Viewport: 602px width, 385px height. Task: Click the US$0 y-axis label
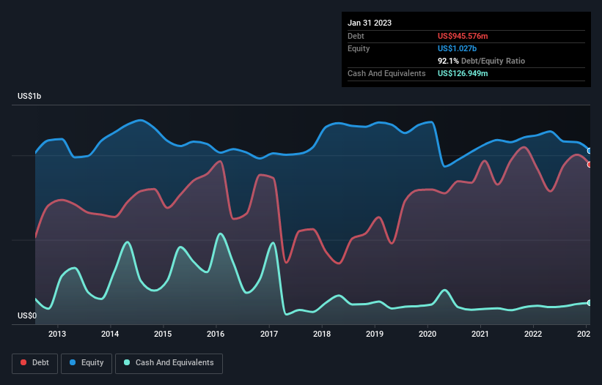click(x=27, y=315)
